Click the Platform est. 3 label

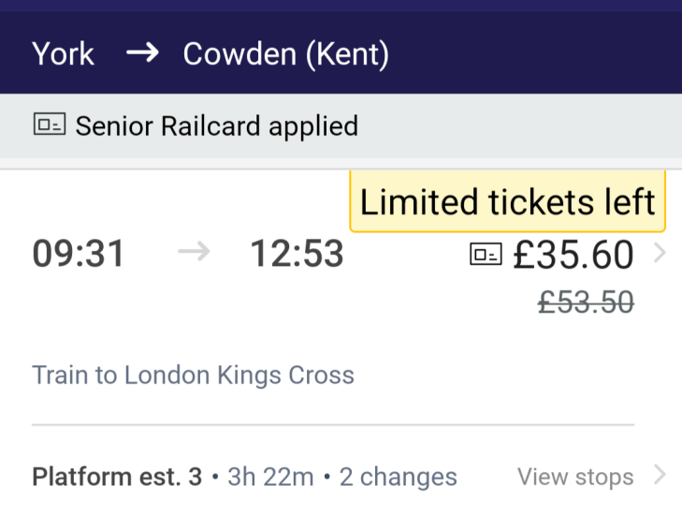coord(117,477)
